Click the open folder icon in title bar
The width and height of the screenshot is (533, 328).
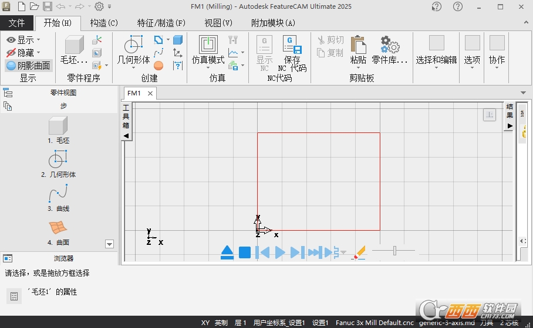click(34, 6)
